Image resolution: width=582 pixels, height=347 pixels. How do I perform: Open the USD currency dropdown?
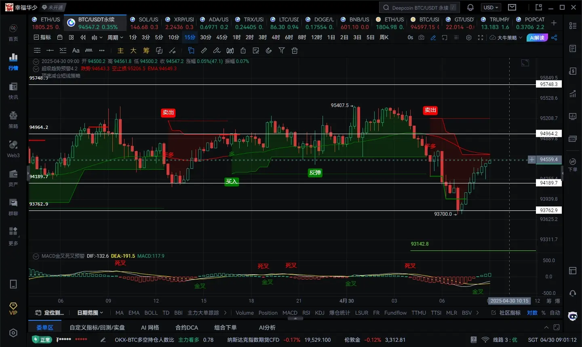point(491,7)
